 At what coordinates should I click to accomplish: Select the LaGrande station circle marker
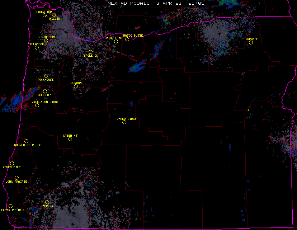pyautogui.click(x=251, y=42)
